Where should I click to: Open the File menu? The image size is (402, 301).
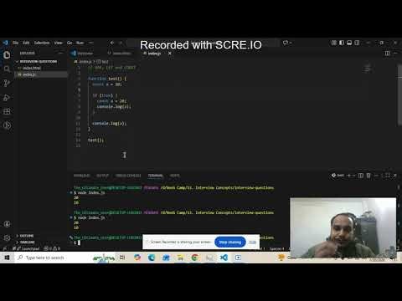point(15,43)
